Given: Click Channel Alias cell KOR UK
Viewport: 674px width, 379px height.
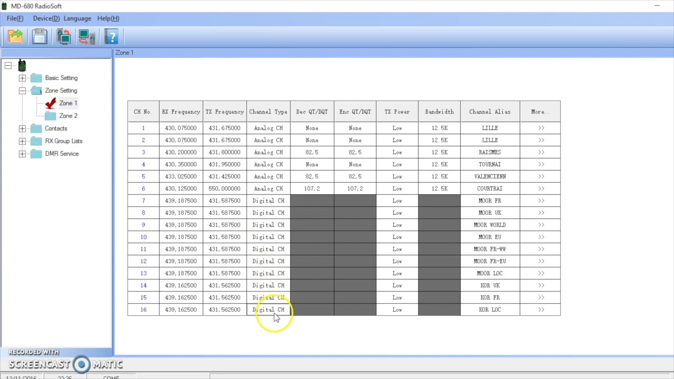Looking at the screenshot, I should coord(490,285).
